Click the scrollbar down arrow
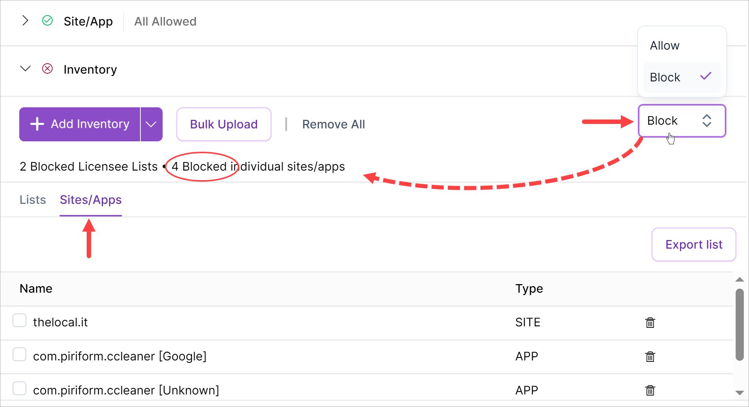Image resolution: width=749 pixels, height=407 pixels. [739, 393]
